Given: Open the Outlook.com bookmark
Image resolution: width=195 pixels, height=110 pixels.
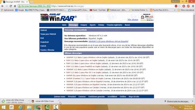Looking at the screenshot, I should [x=117, y=10].
